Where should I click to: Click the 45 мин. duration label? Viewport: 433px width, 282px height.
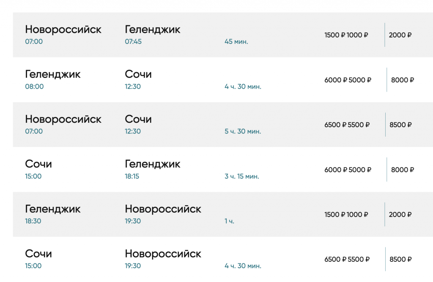tap(236, 42)
